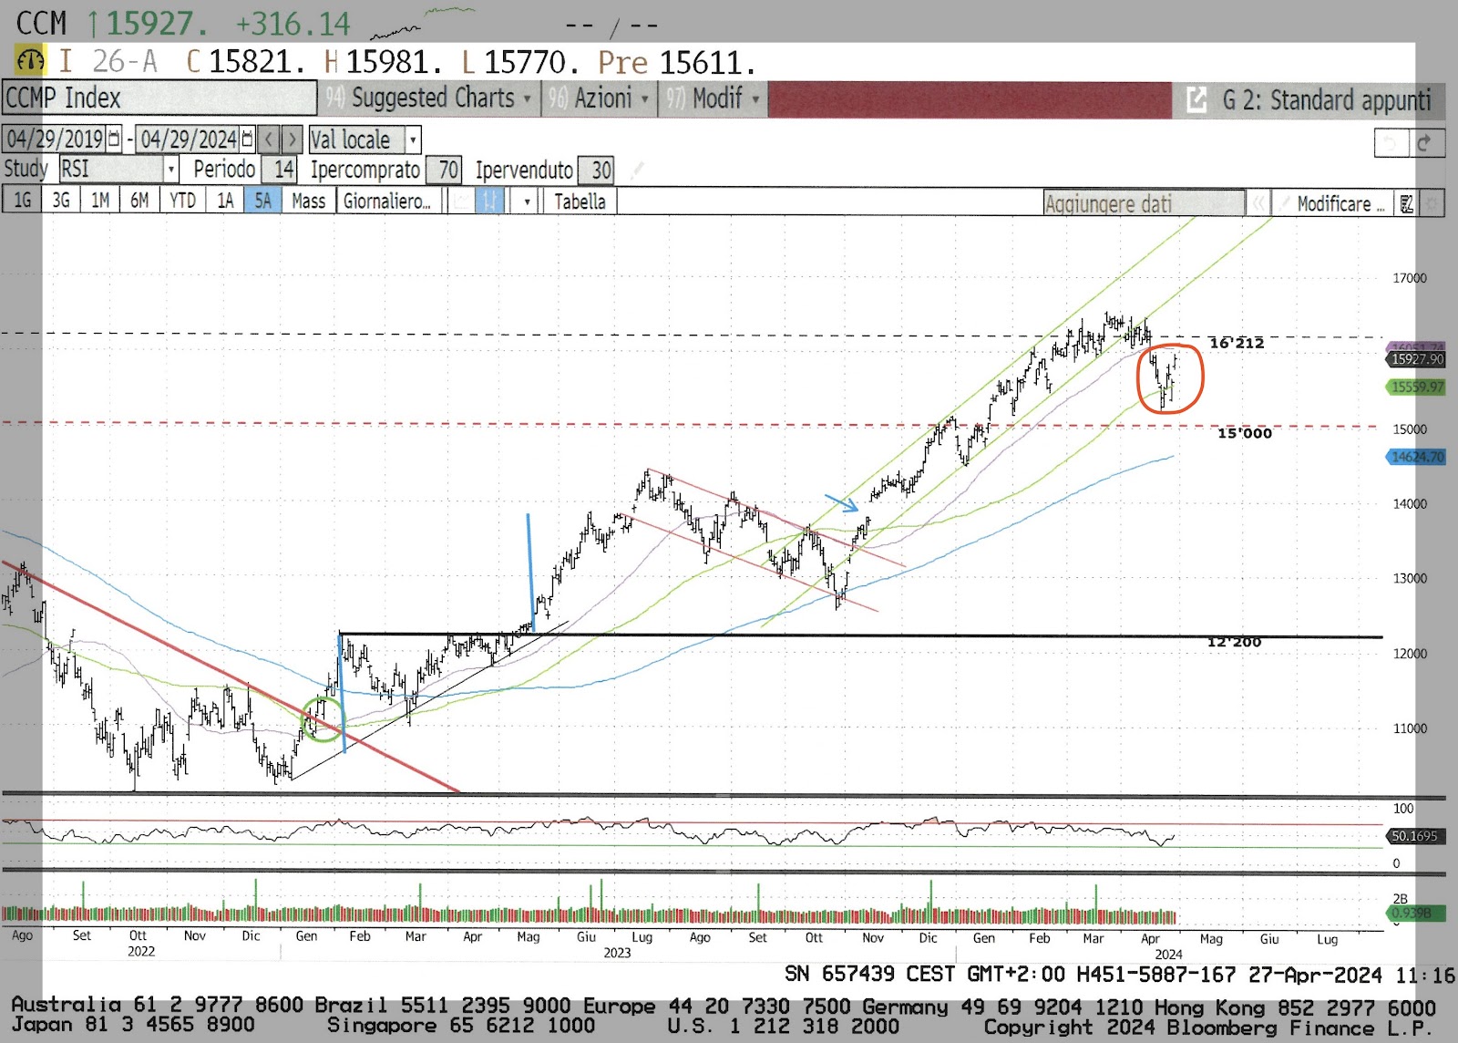Open the chart settings gear icon
Image resolution: width=1458 pixels, height=1043 pixels.
pos(1432,203)
